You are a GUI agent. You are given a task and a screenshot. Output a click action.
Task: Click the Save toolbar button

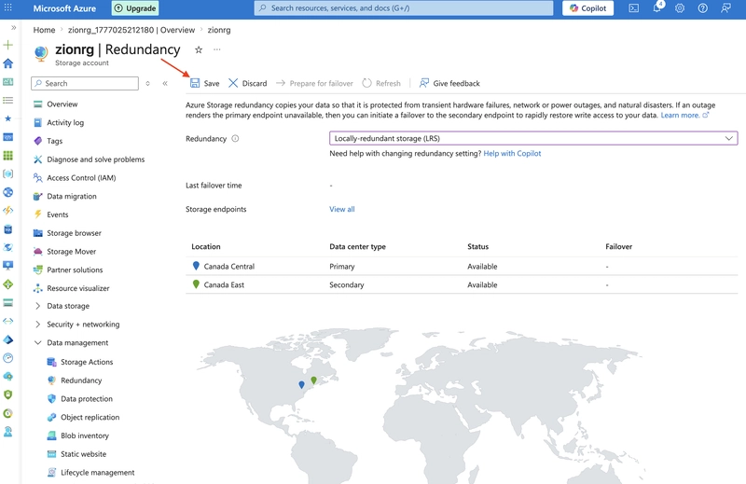204,83
